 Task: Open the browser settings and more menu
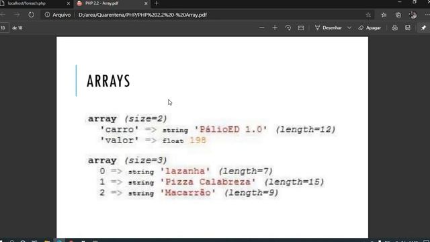[x=427, y=15]
